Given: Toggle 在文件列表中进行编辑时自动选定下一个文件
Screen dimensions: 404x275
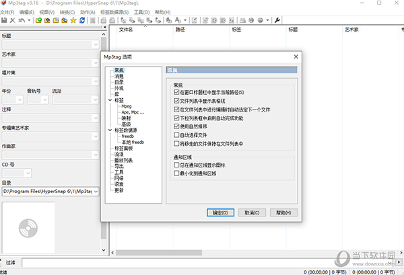Looking at the screenshot, I should (x=176, y=110).
